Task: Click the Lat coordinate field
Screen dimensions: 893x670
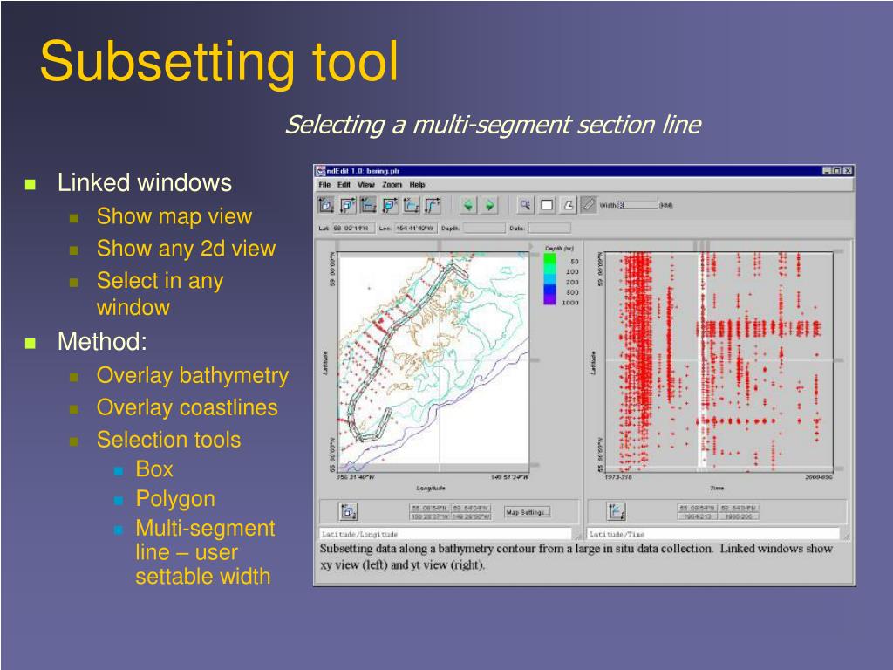Action: click(353, 229)
